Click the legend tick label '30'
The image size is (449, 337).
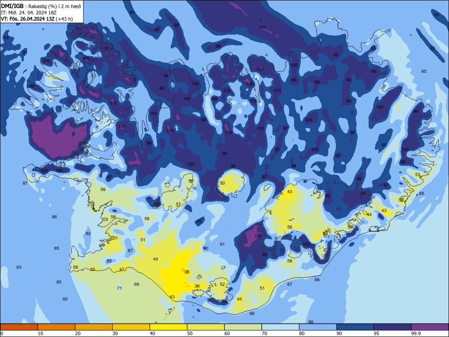pyautogui.click(x=115, y=333)
